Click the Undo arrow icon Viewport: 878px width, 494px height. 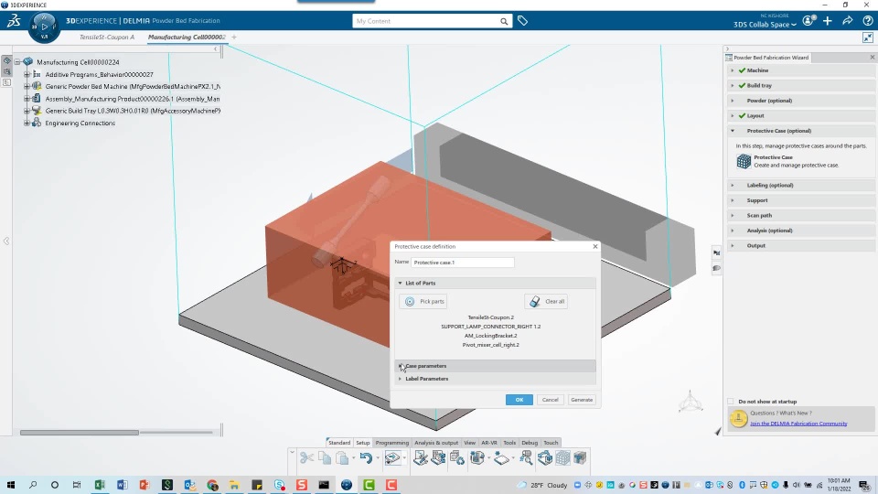coord(366,458)
